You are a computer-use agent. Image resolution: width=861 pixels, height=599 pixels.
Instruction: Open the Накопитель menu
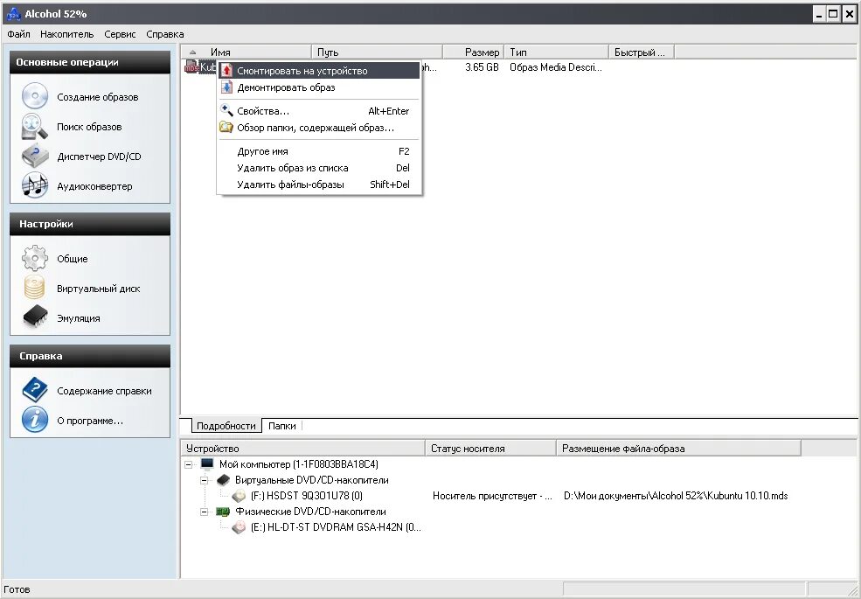[x=67, y=34]
